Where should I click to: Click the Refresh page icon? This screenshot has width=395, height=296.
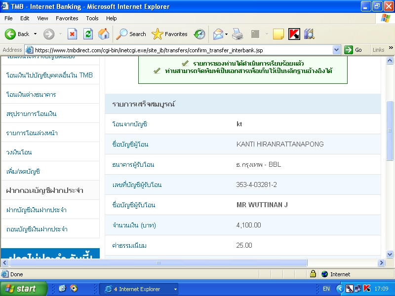pyautogui.click(x=88, y=34)
